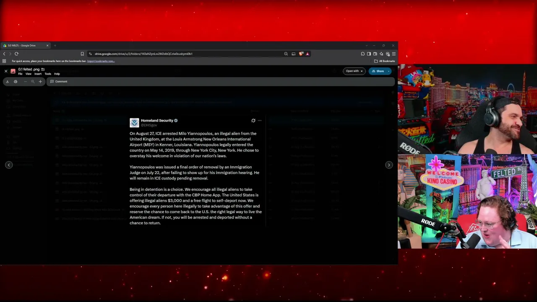
Task: Open the browser main hamburger menu
Action: (x=394, y=54)
